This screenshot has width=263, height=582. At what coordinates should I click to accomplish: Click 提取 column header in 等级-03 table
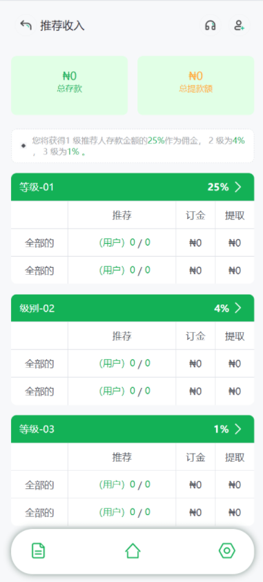coord(235,457)
